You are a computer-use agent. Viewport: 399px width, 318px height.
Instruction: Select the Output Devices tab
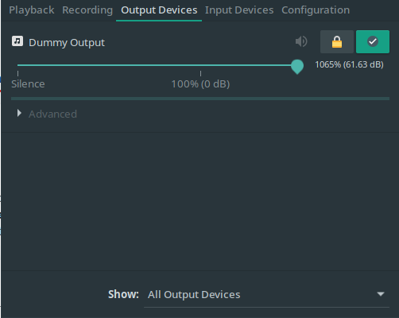coord(159,10)
